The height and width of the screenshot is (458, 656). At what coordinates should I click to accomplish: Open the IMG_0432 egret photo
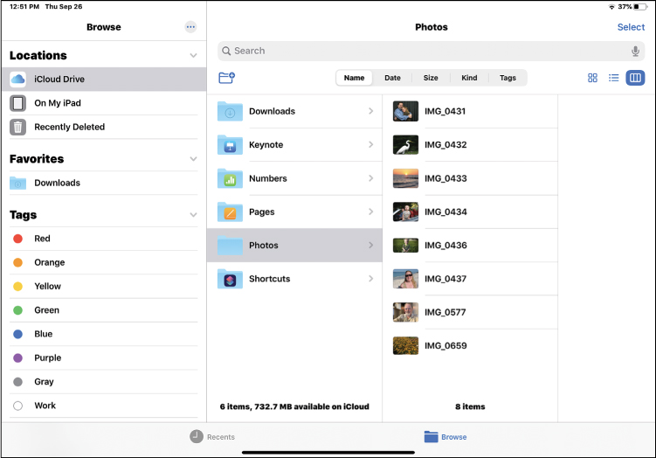coord(445,145)
